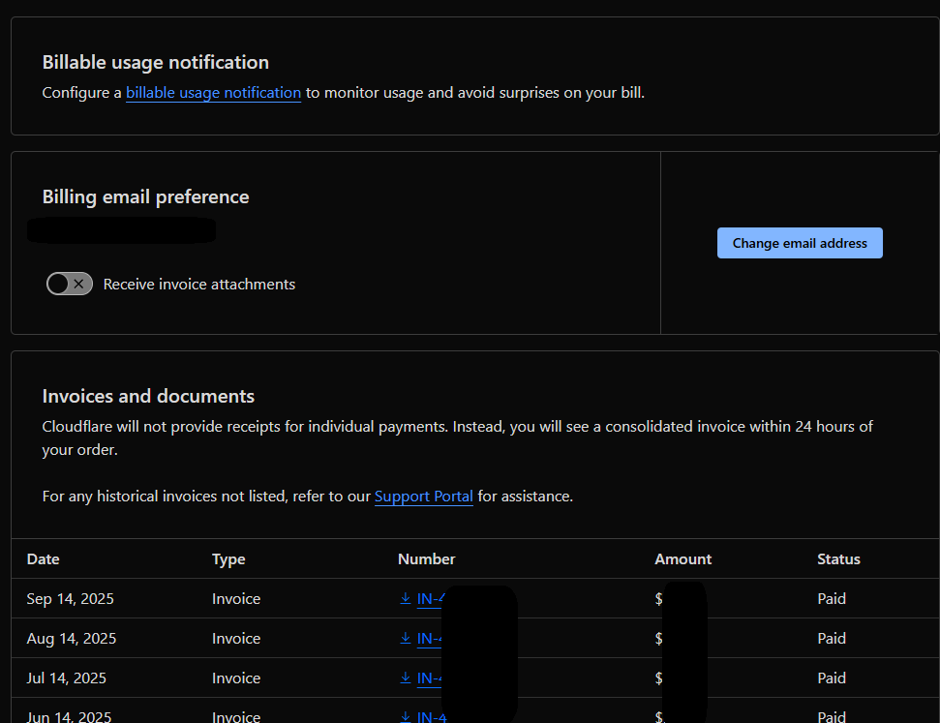The width and height of the screenshot is (940, 723).
Task: Download the Sep 14, 2025 invoice via arrow icon
Action: tap(406, 599)
